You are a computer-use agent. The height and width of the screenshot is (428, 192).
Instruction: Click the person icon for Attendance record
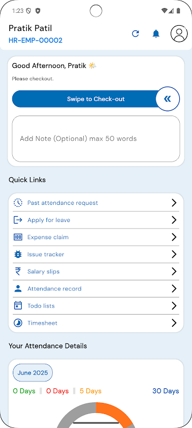[x=18, y=288]
